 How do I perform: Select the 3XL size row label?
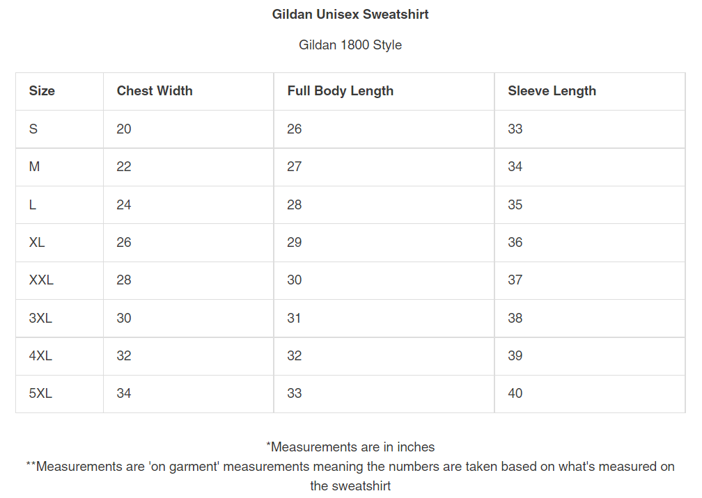pyautogui.click(x=40, y=319)
